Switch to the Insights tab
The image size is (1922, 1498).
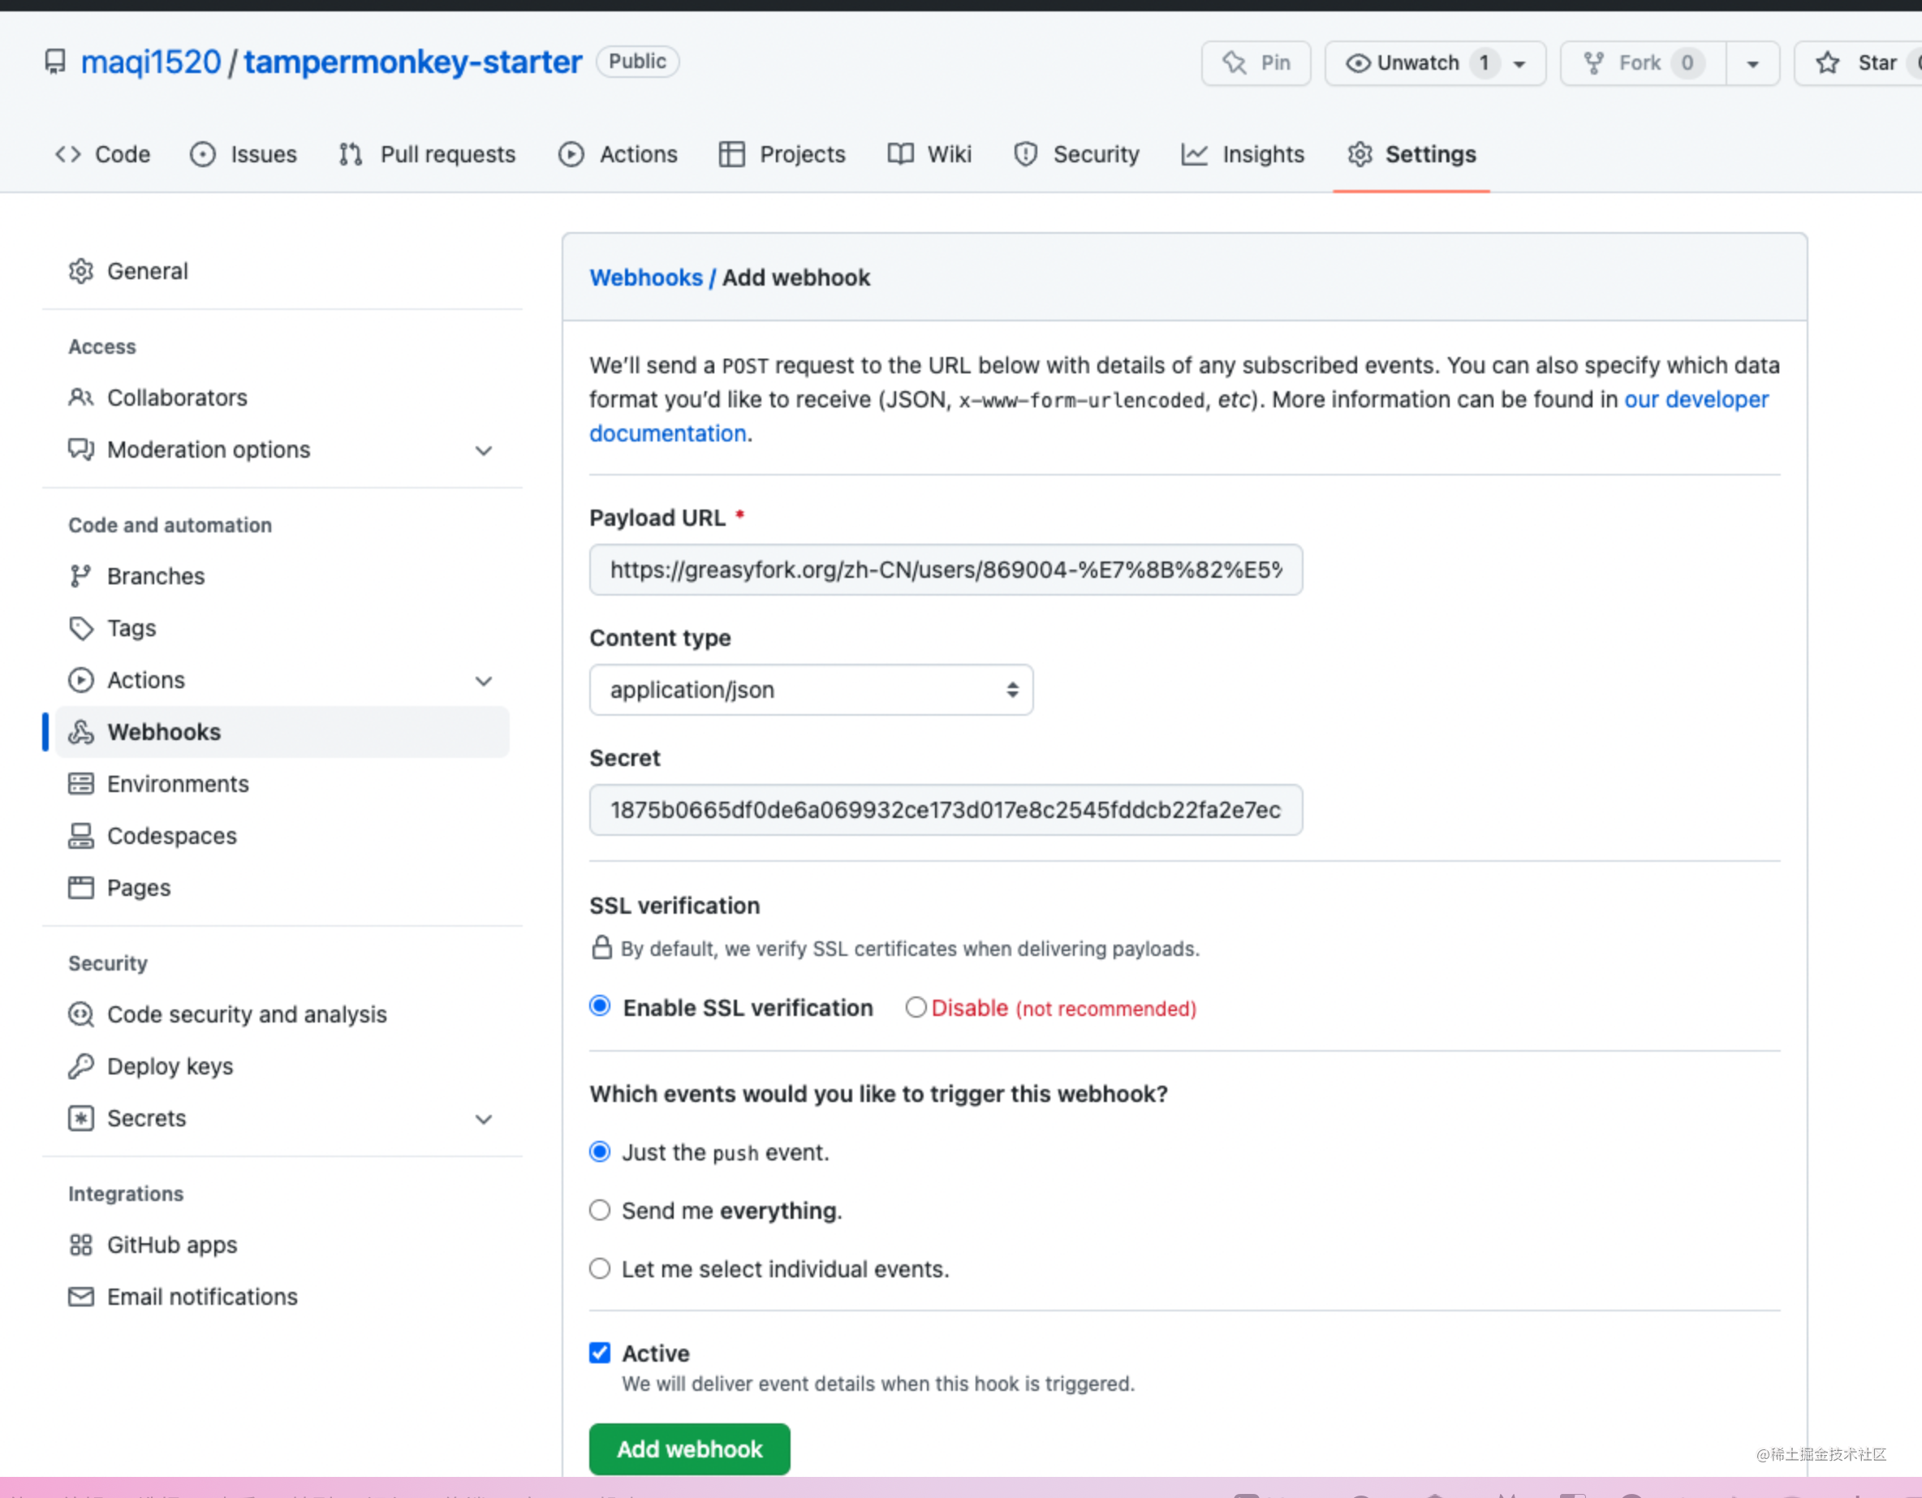1243,155
